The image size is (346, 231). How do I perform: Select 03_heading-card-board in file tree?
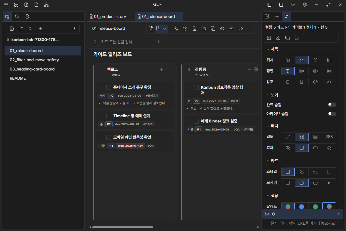pyautogui.click(x=43, y=69)
